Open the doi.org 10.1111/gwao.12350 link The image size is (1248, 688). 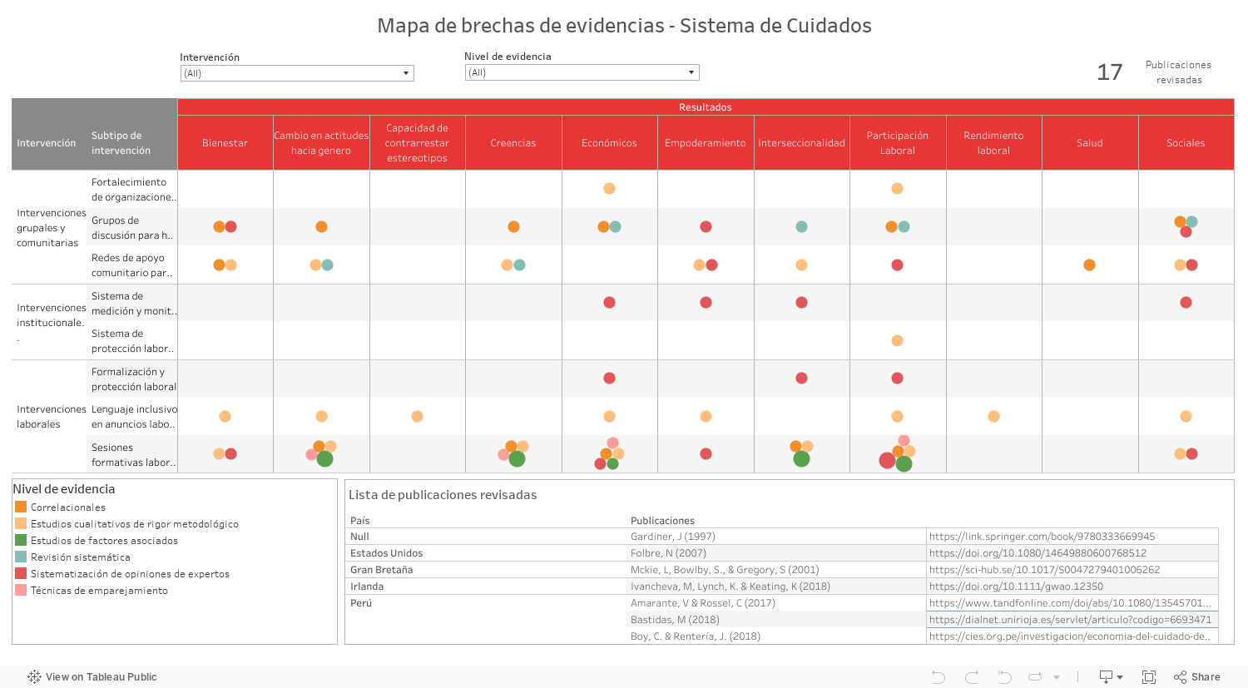coord(1016,587)
